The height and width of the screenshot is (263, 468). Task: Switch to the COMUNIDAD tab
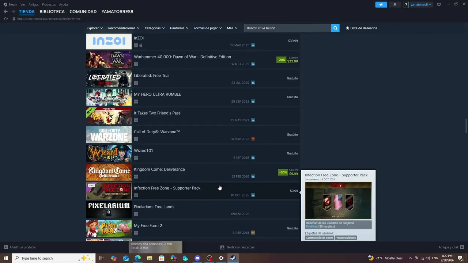(83, 12)
